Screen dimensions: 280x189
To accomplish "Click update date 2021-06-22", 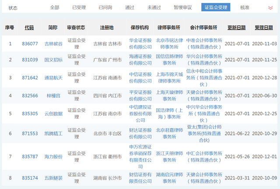I will 237,134.
